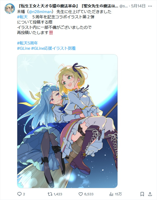Click the truncated @s... account handle
The image size is (157, 200).
pos(124,6)
